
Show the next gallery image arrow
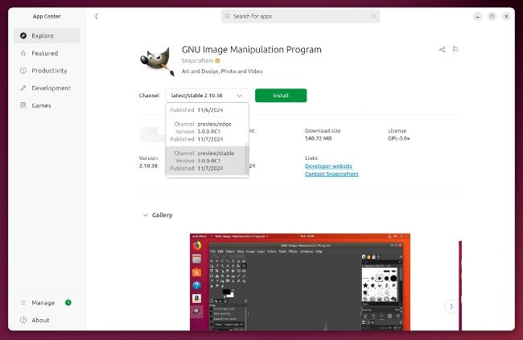451,306
